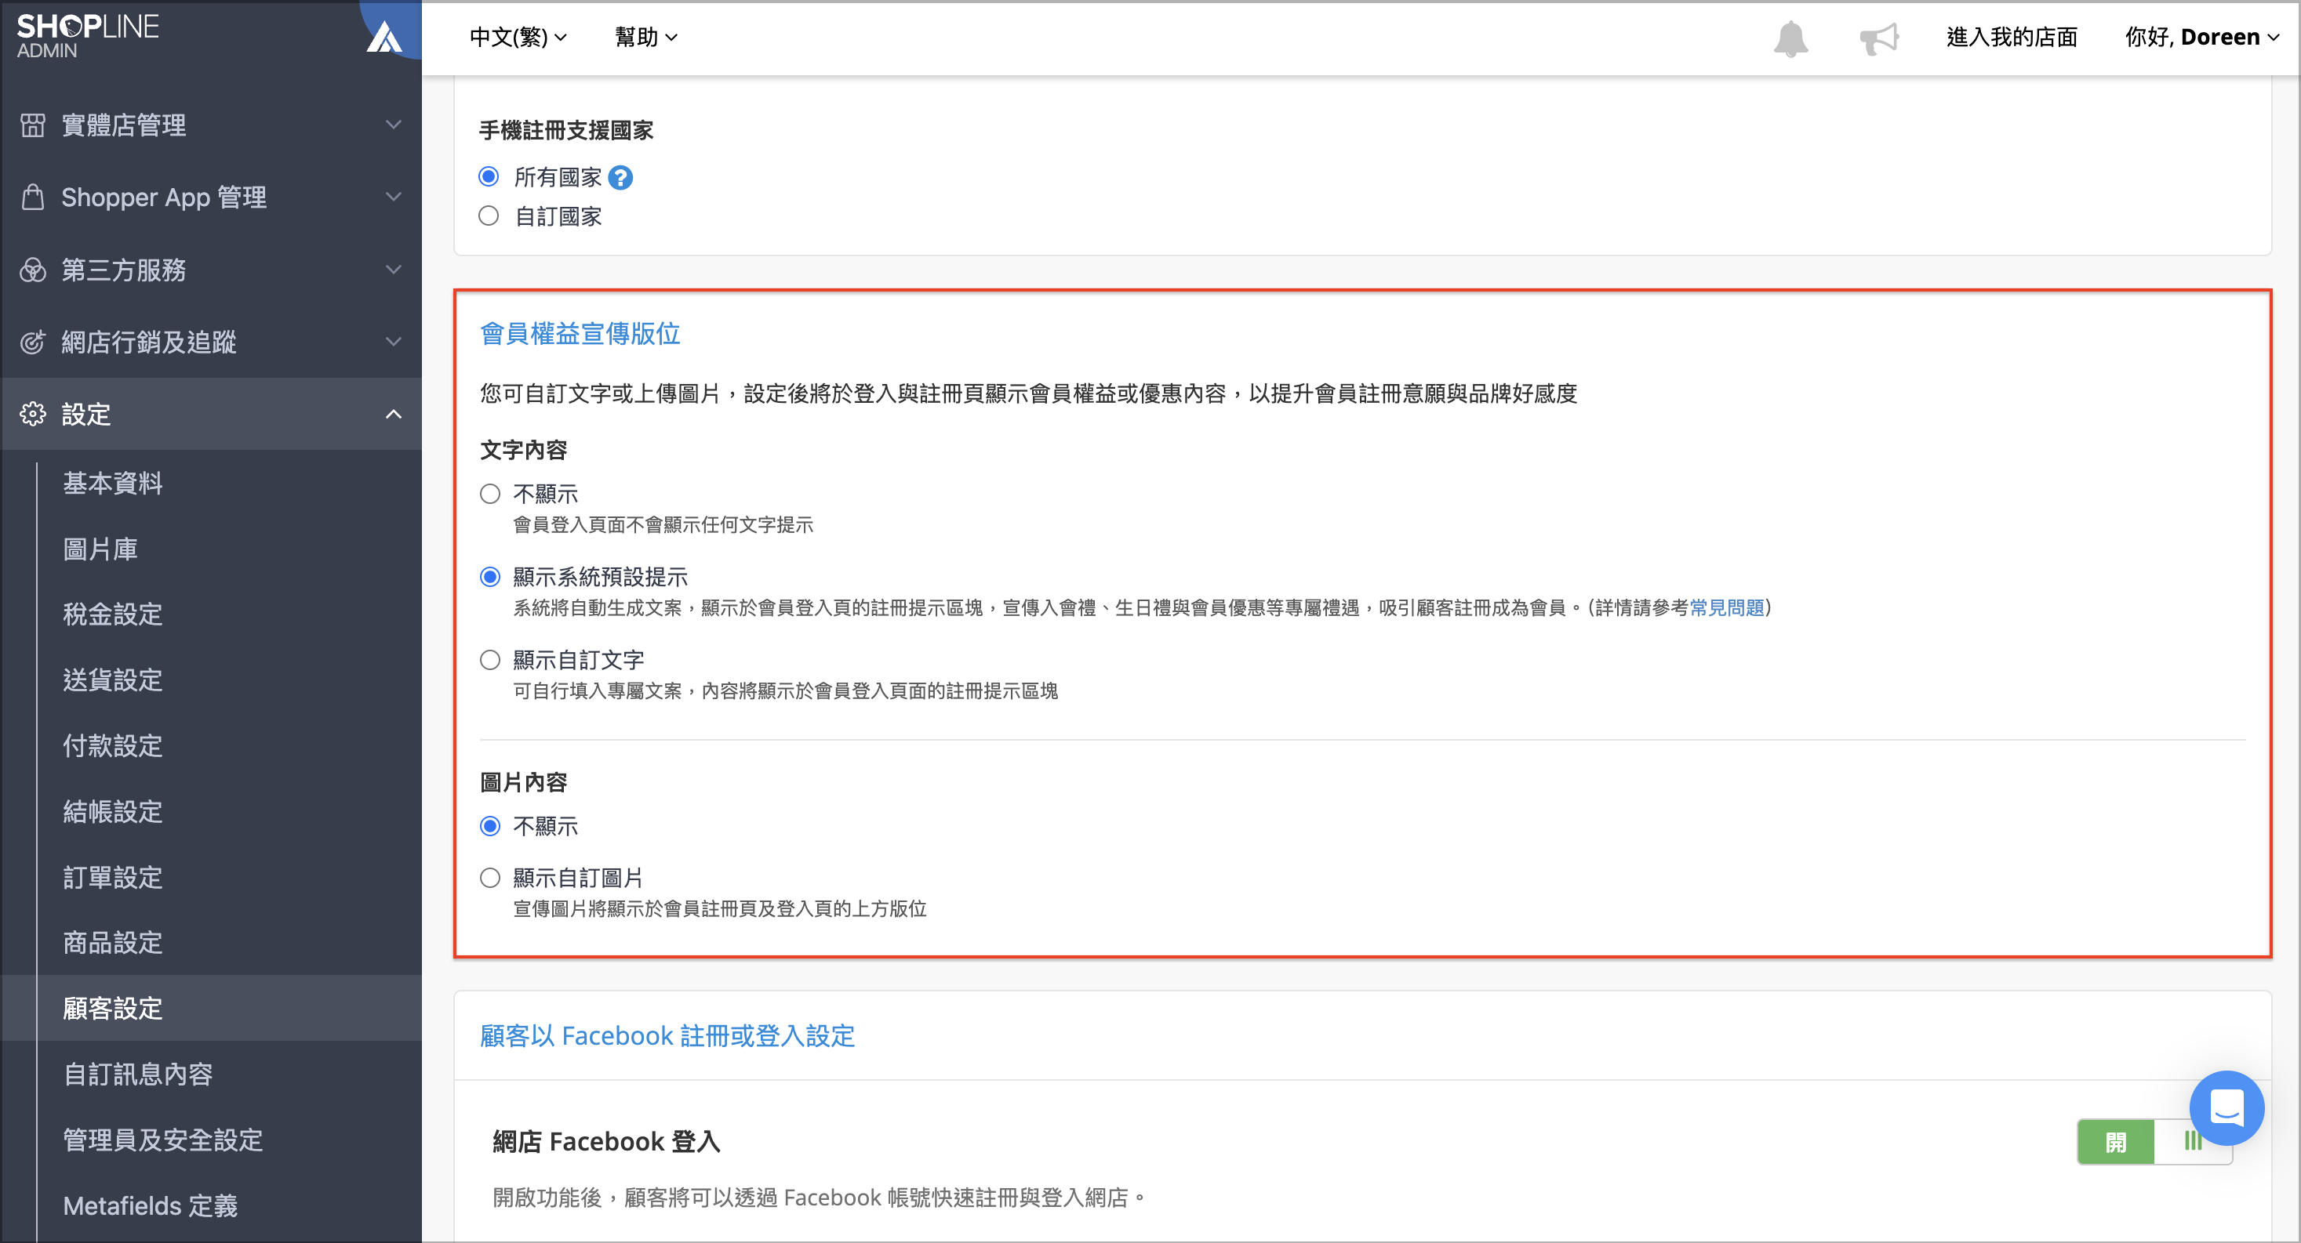Select 不顯示 under 圖片內容
Image resolution: width=2301 pixels, height=1243 pixels.
489,826
